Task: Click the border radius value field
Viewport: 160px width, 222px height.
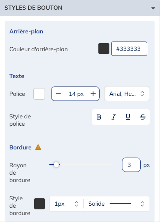Action: click(x=131, y=165)
